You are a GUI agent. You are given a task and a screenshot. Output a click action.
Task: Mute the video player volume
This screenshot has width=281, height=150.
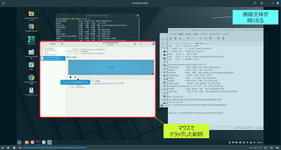[x=277, y=148]
